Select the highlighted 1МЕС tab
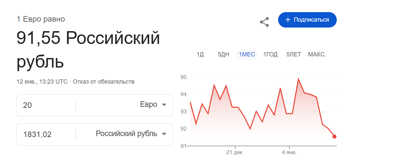 point(247,55)
